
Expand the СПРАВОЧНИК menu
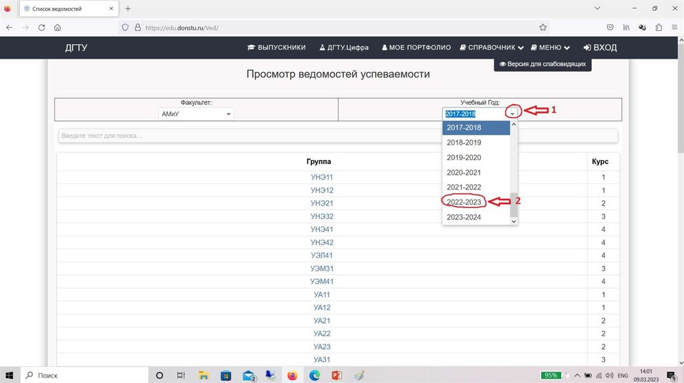click(492, 48)
